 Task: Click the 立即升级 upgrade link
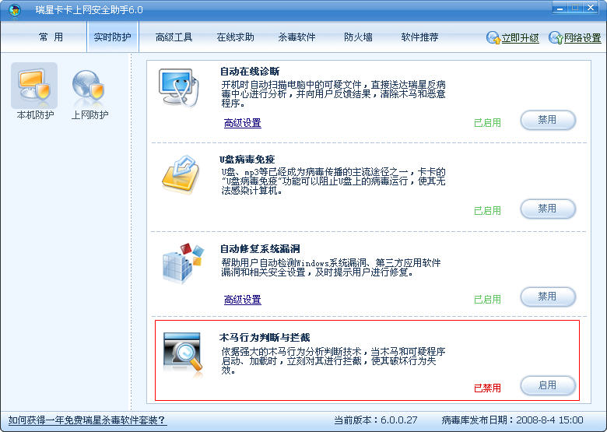(521, 38)
